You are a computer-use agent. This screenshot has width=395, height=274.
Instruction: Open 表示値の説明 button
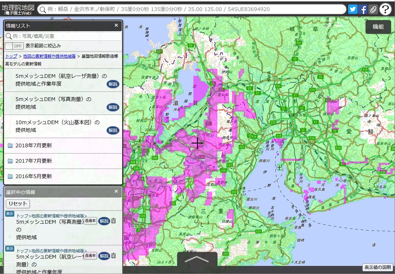click(x=378, y=267)
